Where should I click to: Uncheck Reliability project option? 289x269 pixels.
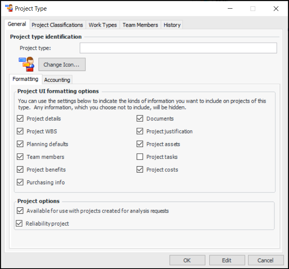[19, 224]
